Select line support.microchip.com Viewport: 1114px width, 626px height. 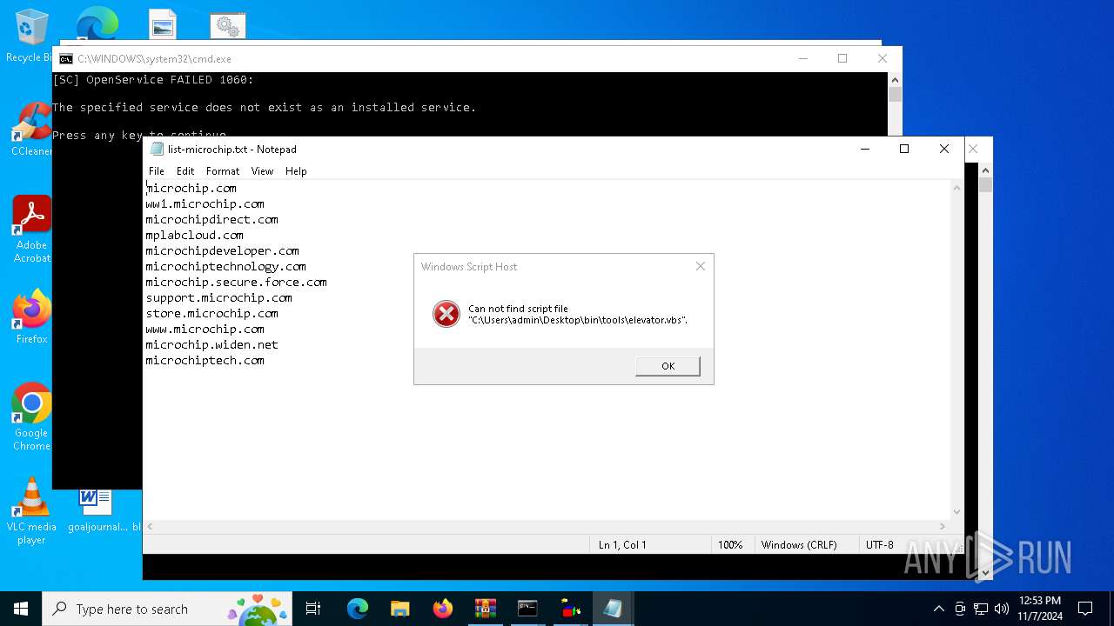tap(218, 297)
